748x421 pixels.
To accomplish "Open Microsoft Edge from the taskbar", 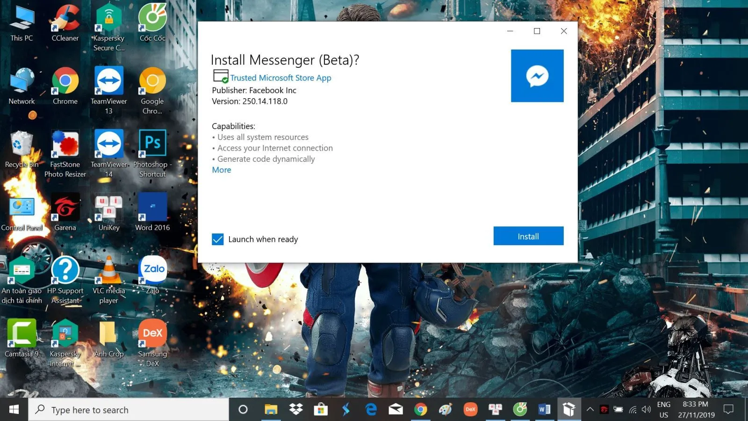I will [x=371, y=410].
